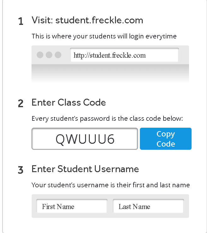This screenshot has width=207, height=233.
Task: Select the QWUUU6 class code field
Action: pyautogui.click(x=85, y=139)
